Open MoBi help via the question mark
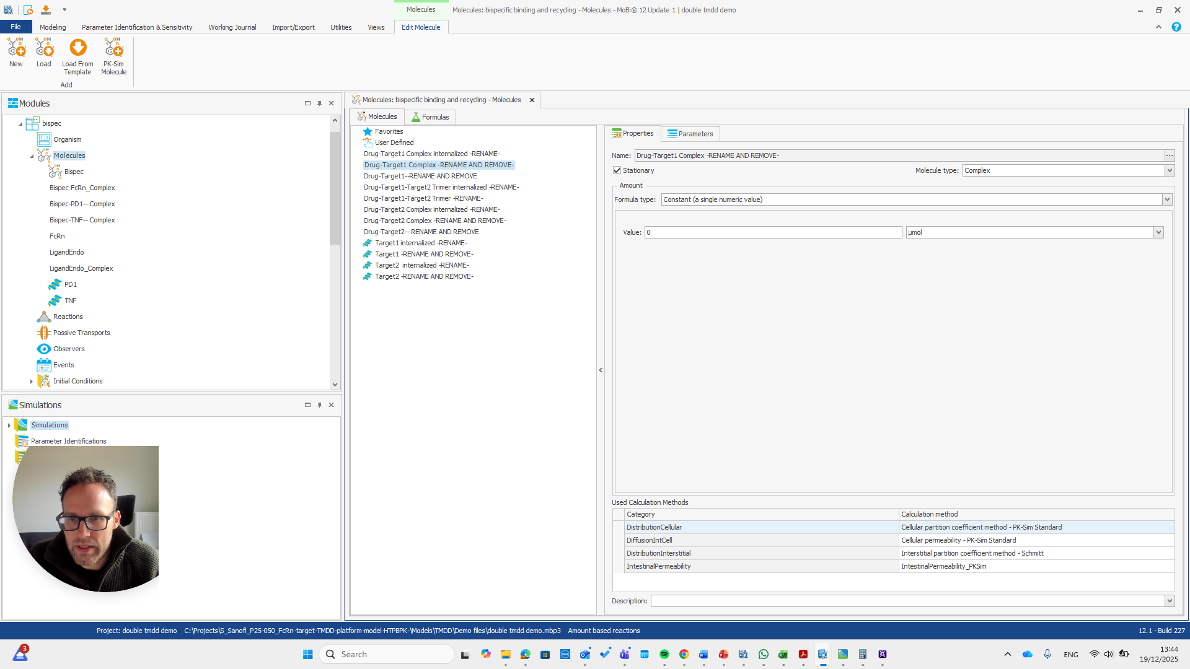The image size is (1190, 669). pos(1176,27)
